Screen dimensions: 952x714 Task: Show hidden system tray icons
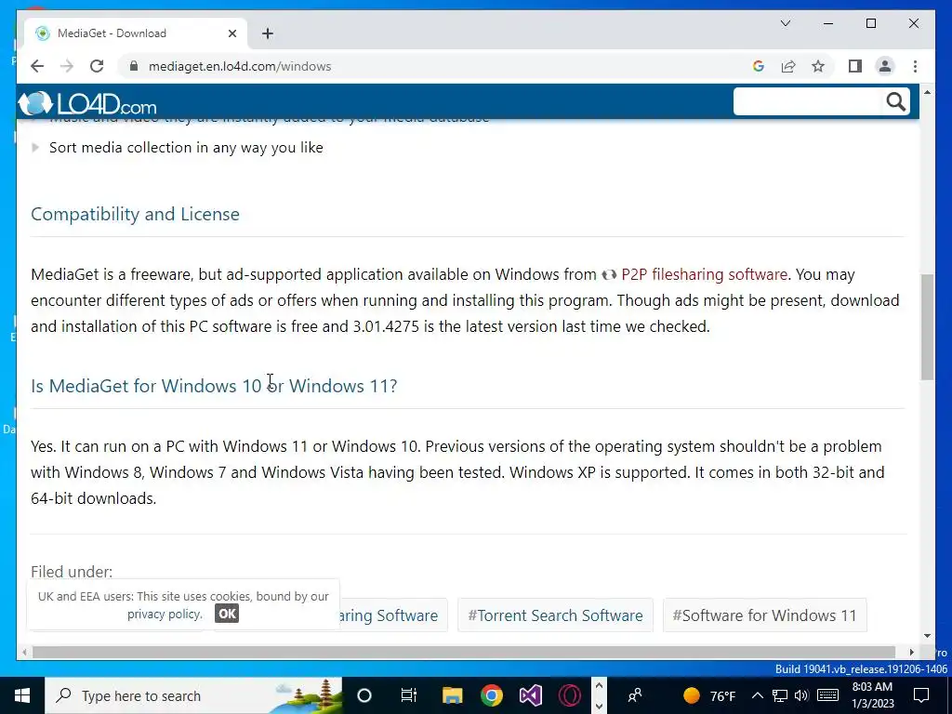point(757,695)
